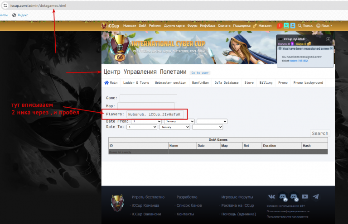Image resolution: width=348 pixels, height=224 pixels.
Task: Open Играть бесплатно footer link
Action: (148, 197)
